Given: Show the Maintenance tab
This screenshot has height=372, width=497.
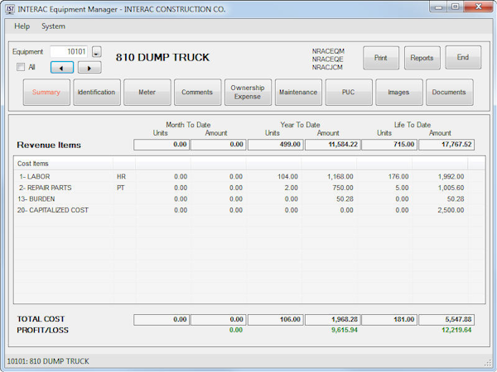Looking at the screenshot, I should point(298,93).
